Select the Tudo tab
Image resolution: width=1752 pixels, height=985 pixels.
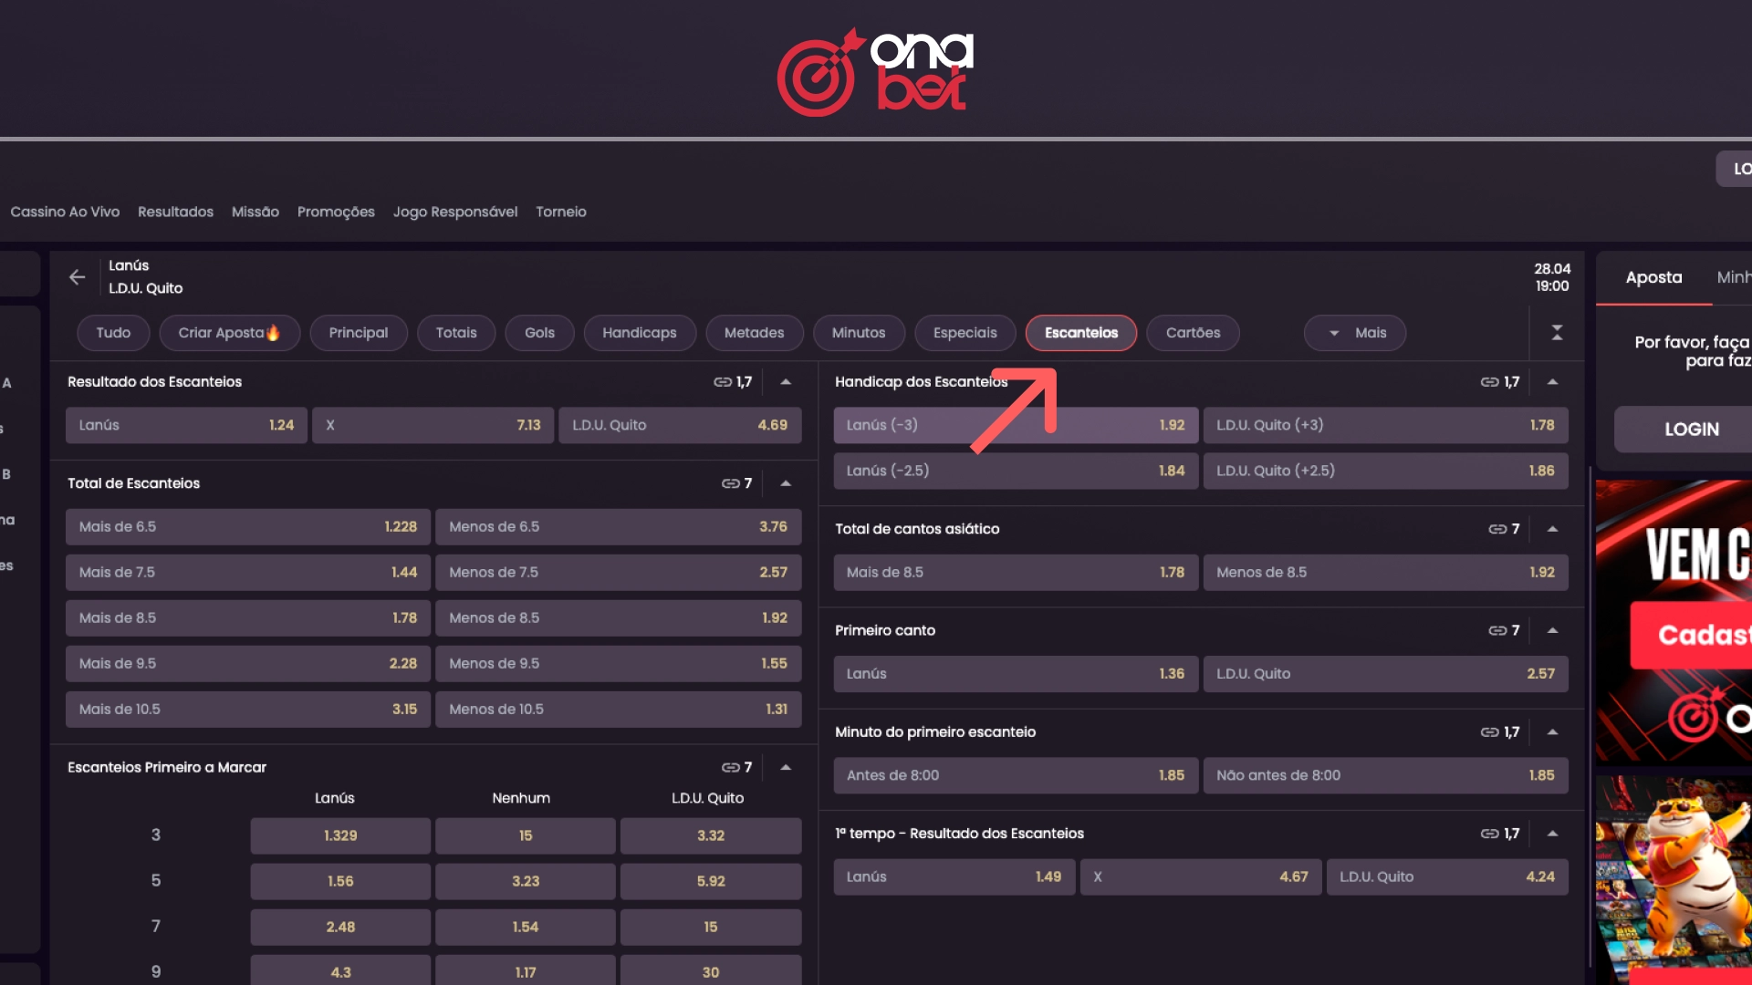click(x=113, y=333)
